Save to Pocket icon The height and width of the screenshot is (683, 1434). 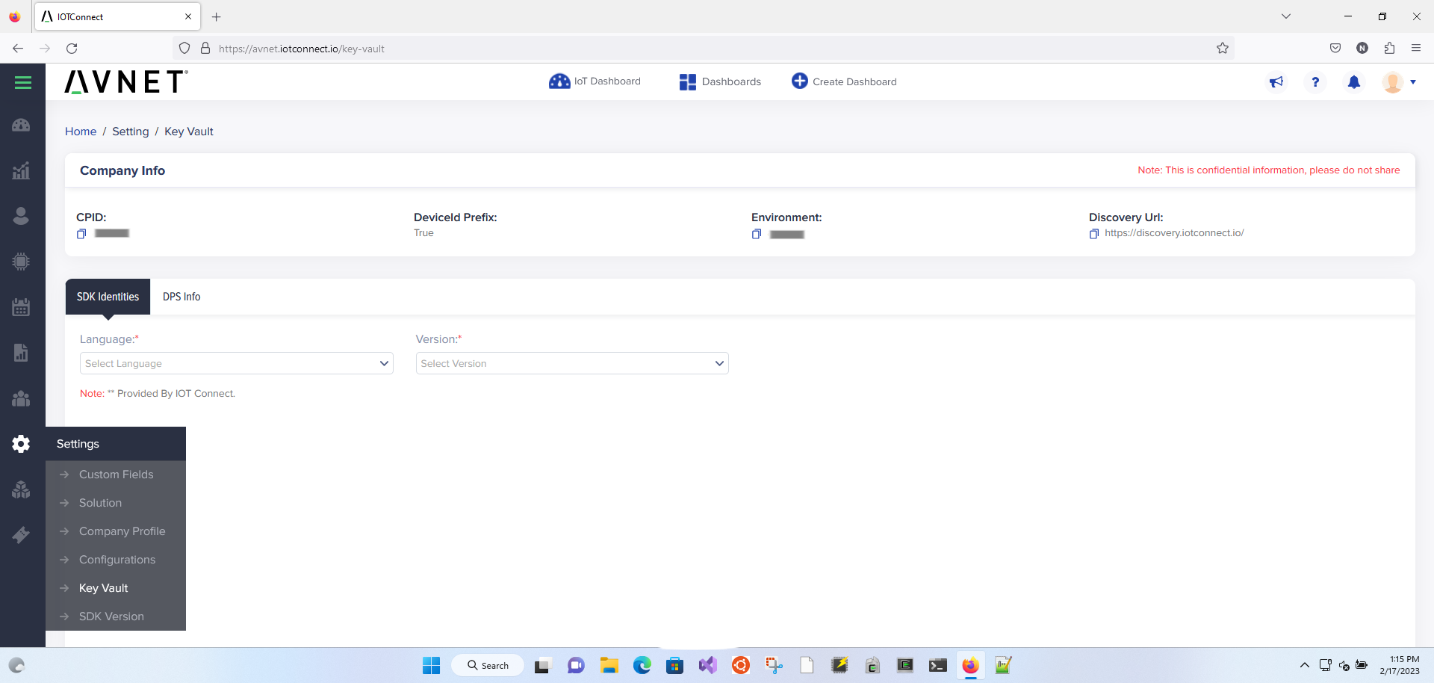pos(1335,49)
